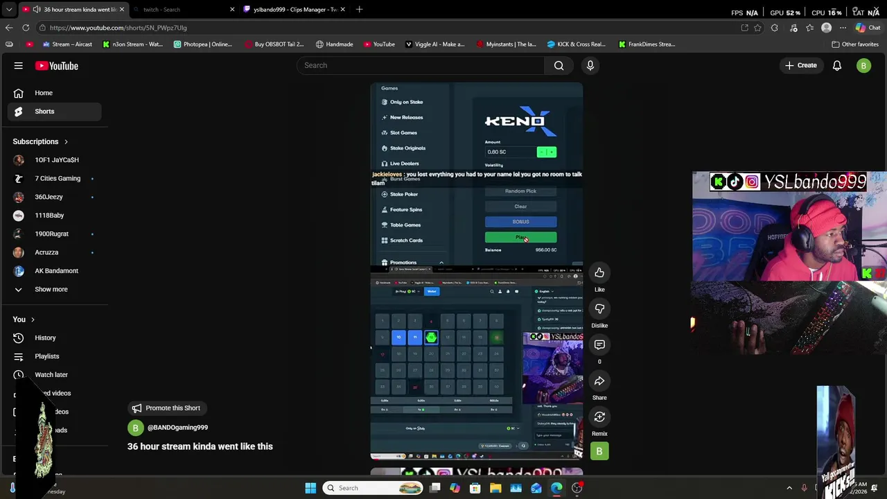Bookmark this page with the star

tap(757, 28)
